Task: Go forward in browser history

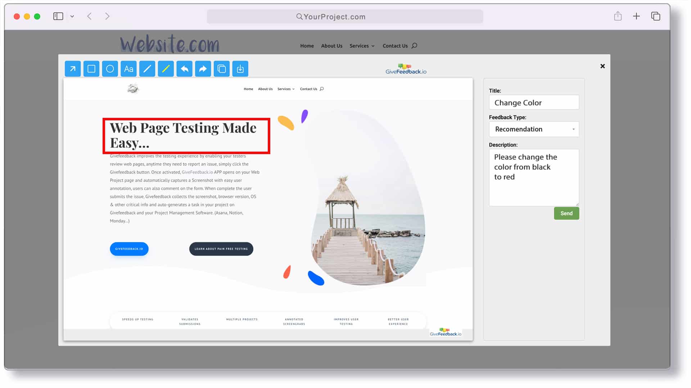Action: click(107, 16)
